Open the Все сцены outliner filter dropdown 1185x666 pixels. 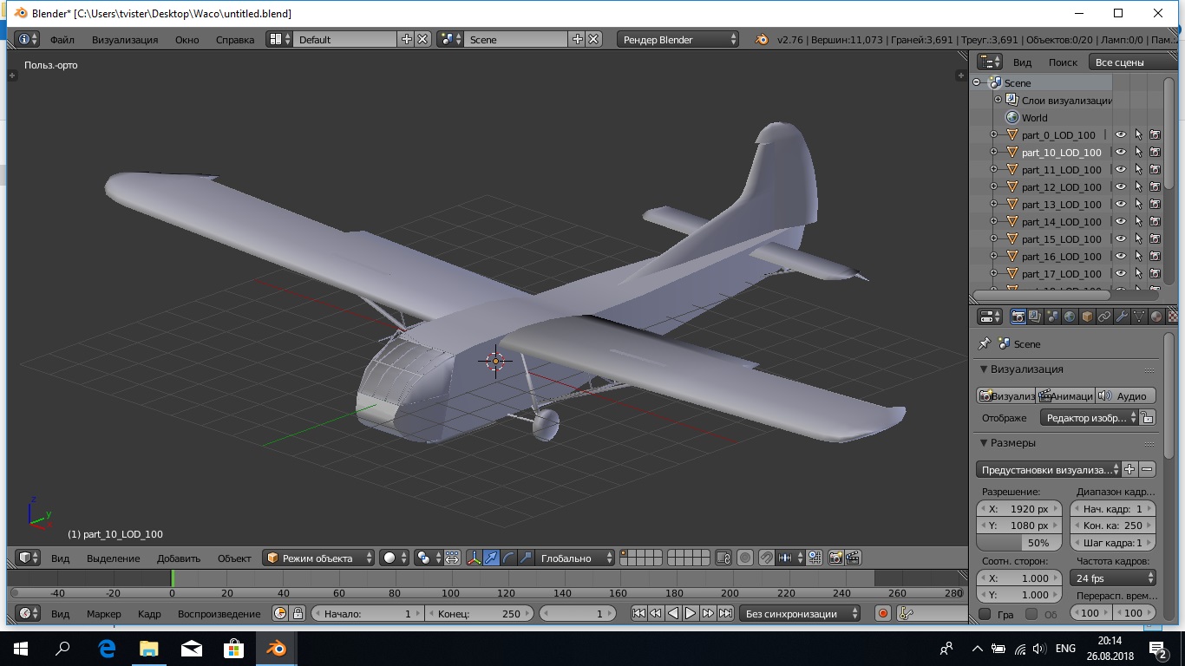pos(1131,62)
